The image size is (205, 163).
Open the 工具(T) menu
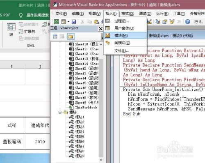179,14
